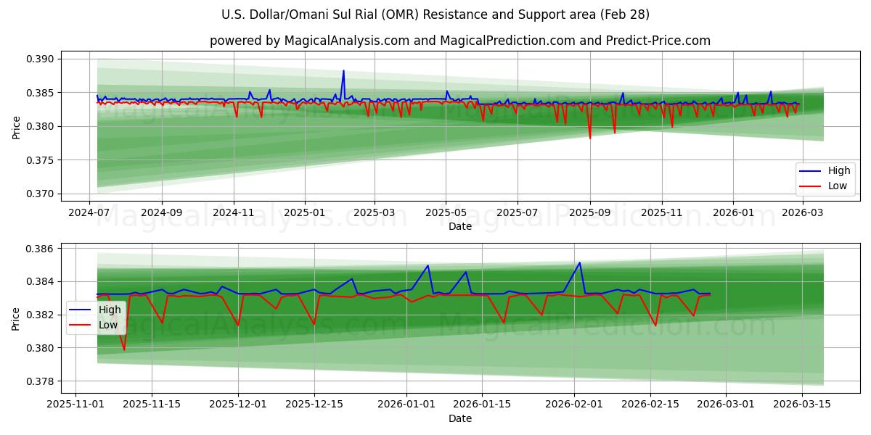This screenshot has height=435, width=871.
Task: Click the 2025-11-15 date label on bottom chart
Action: tap(151, 405)
